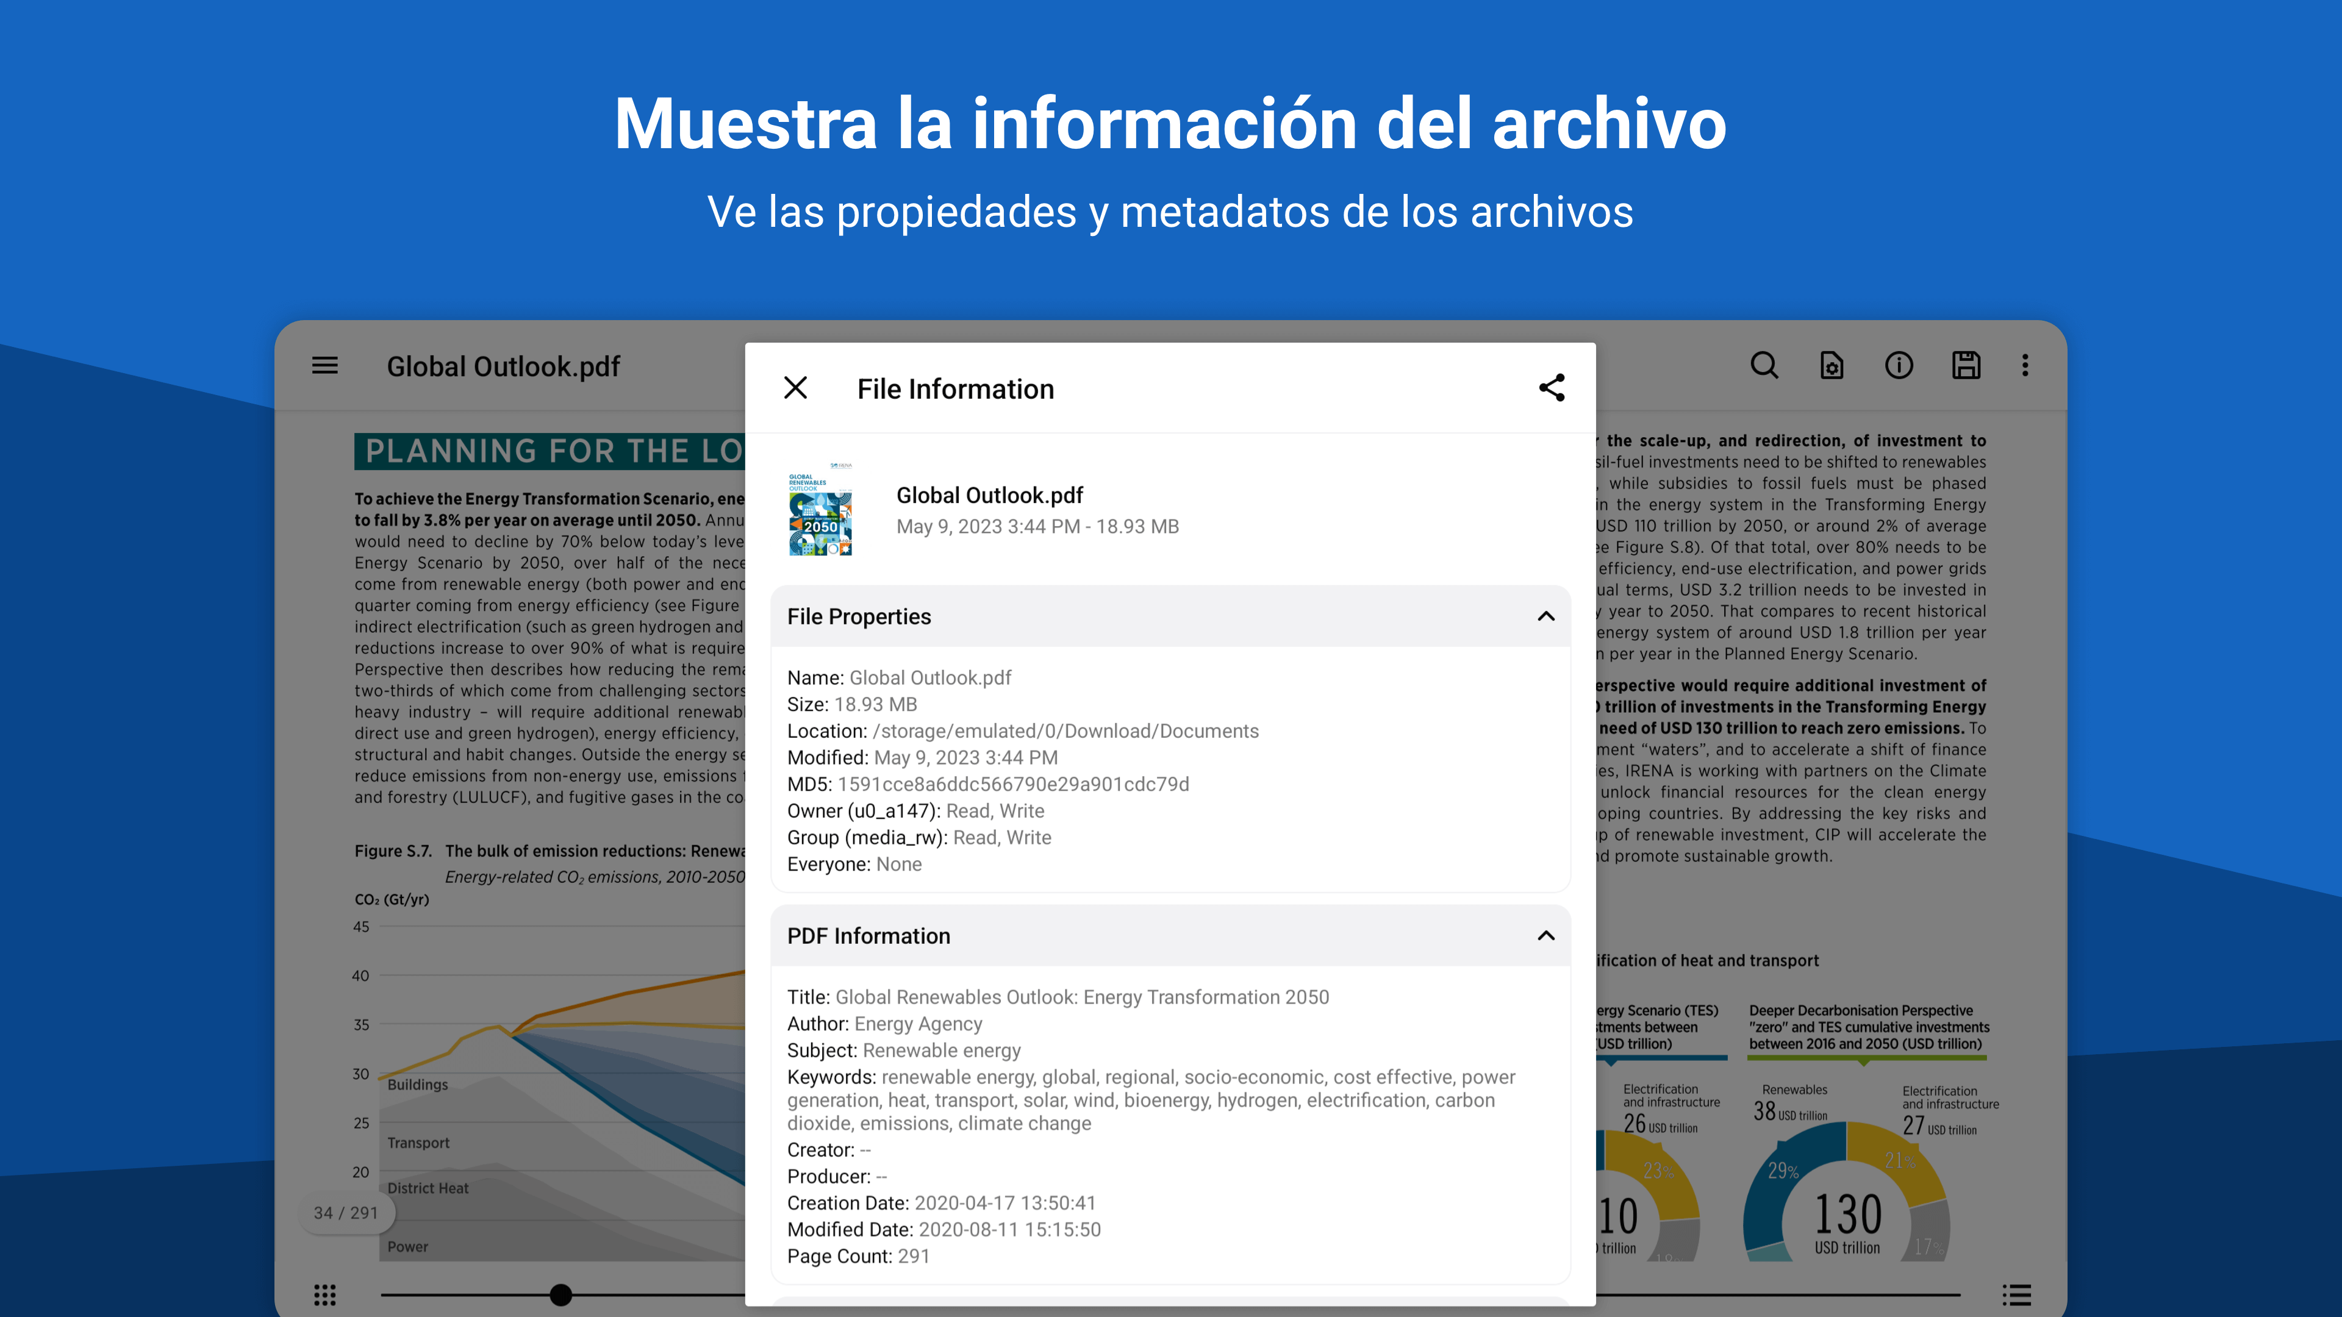The image size is (2342, 1317).
Task: Collapse the File Properties section
Action: click(1545, 616)
